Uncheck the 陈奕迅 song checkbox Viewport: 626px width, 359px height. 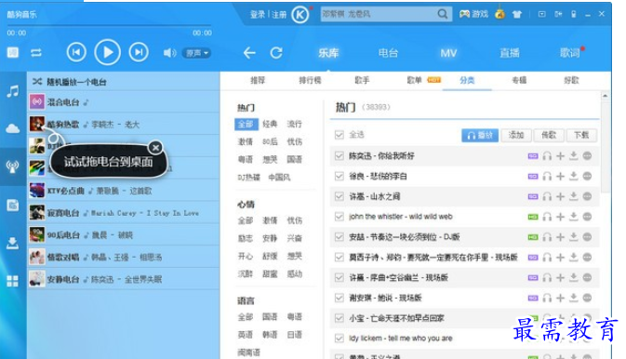coord(340,155)
